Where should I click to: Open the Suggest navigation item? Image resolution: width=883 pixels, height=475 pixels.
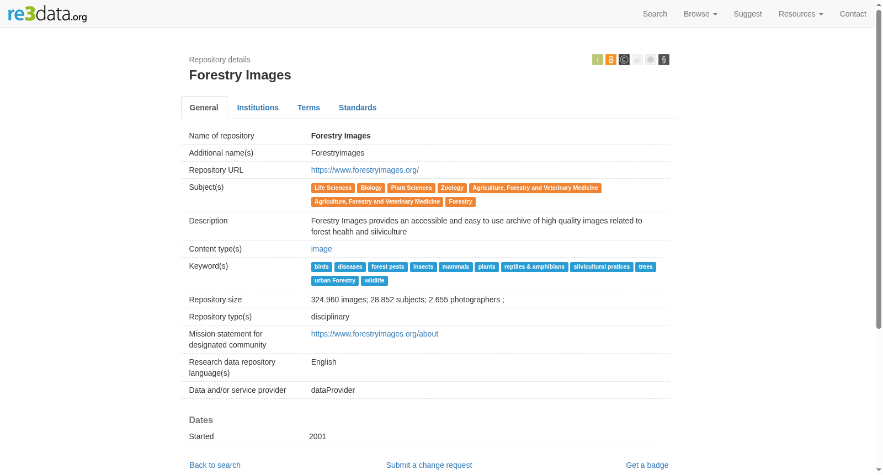748,14
